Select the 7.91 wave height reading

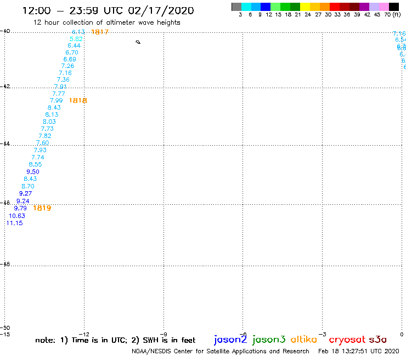[x=60, y=87]
